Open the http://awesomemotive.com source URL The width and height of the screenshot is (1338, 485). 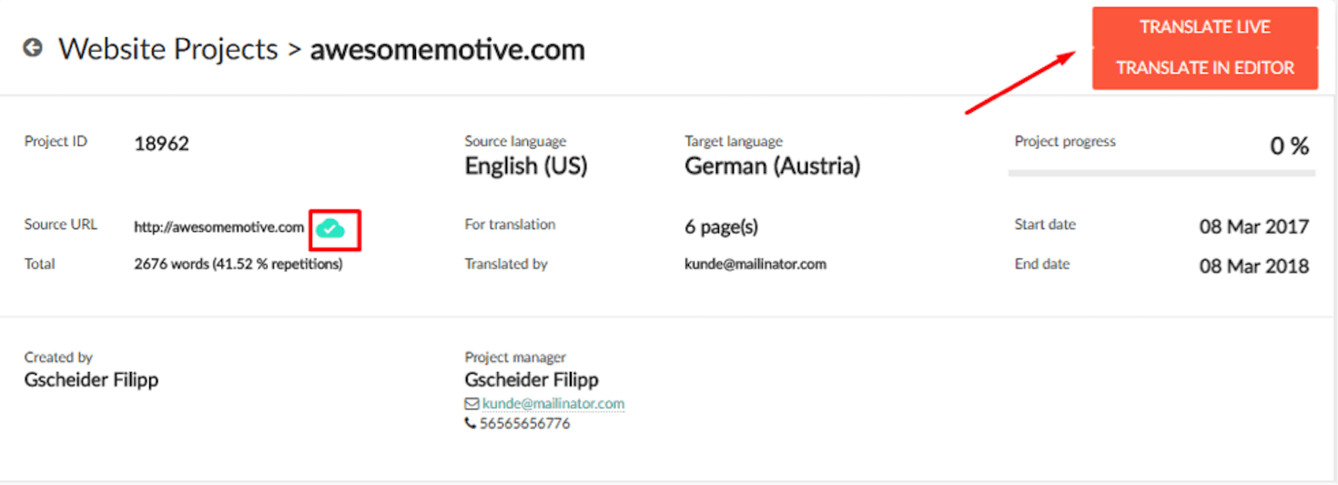click(218, 227)
